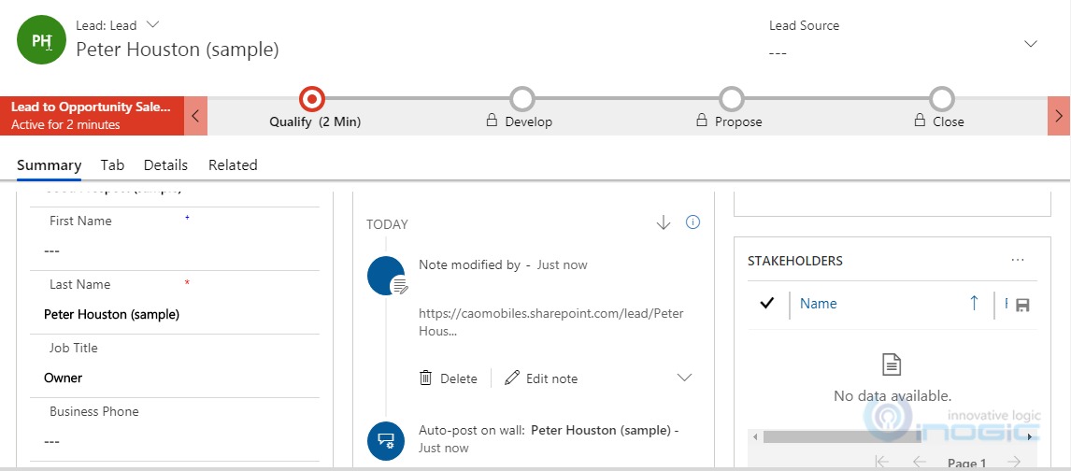Viewport: 1071px width, 471px height.
Task: Click the First Name field
Action: click(x=174, y=251)
